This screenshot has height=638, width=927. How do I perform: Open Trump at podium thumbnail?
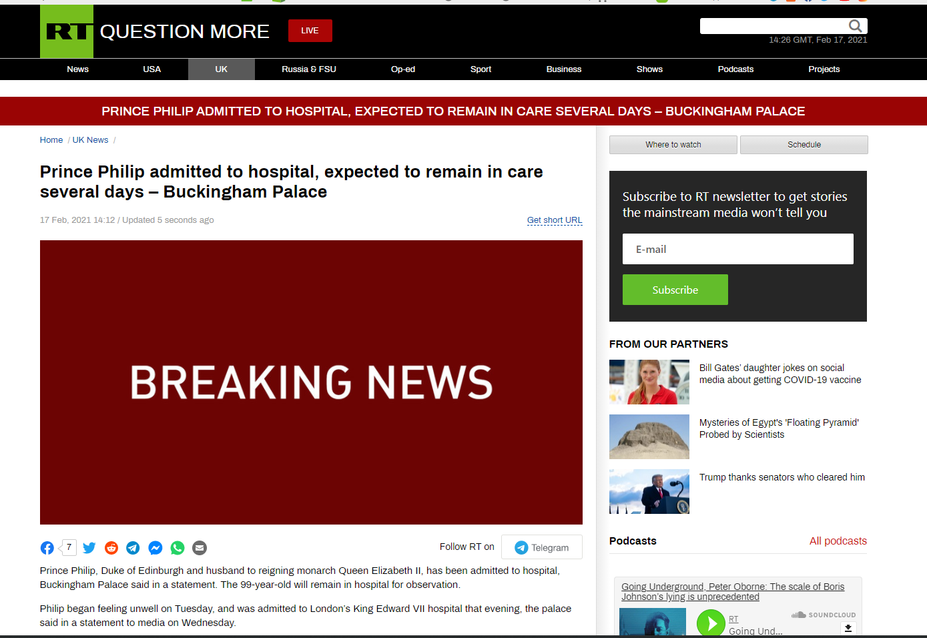[x=649, y=491]
